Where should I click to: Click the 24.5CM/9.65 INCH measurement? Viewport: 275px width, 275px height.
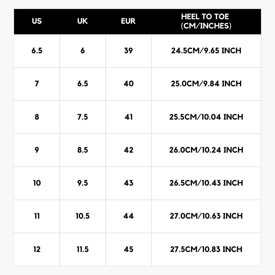(206, 51)
